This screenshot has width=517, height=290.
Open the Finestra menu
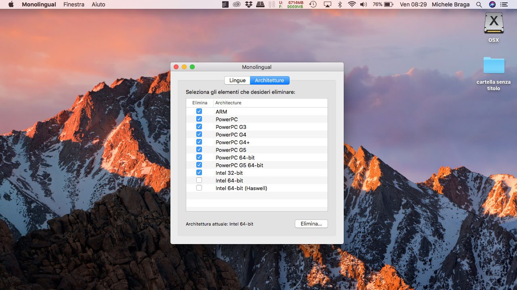[x=74, y=4]
